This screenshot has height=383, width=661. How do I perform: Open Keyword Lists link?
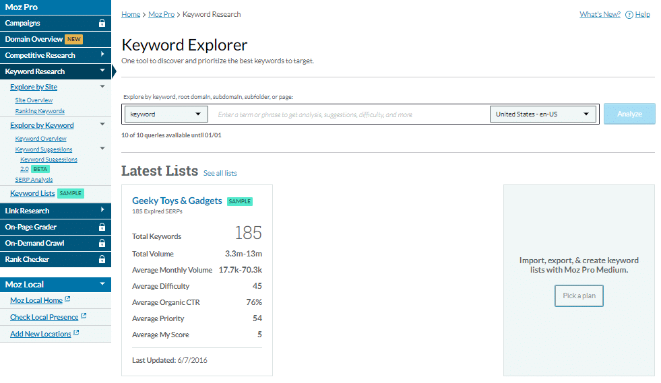pyautogui.click(x=32, y=193)
